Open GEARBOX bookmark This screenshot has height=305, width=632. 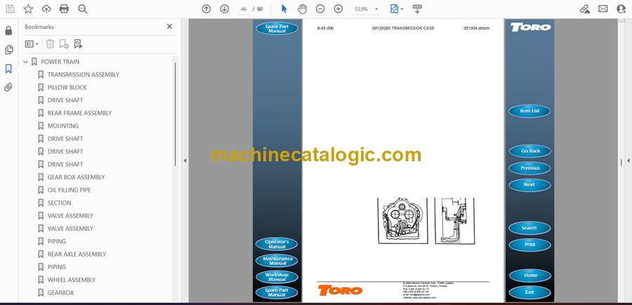60,292
